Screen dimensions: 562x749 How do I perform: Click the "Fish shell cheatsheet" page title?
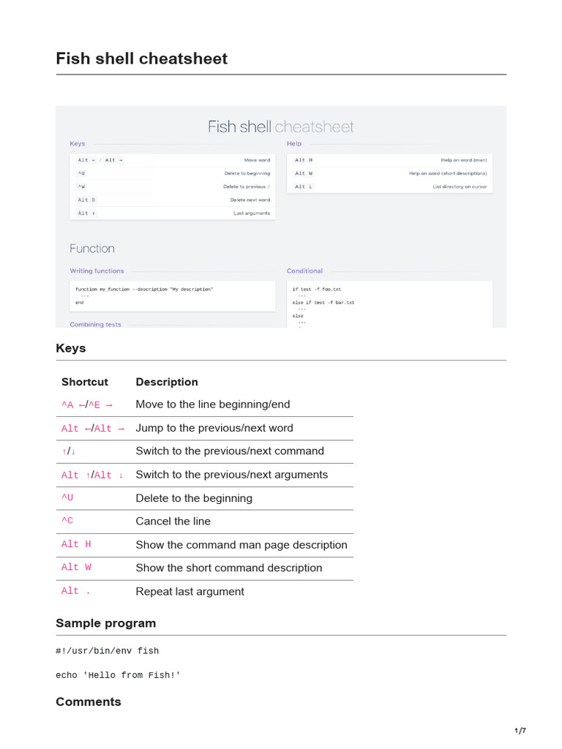142,59
